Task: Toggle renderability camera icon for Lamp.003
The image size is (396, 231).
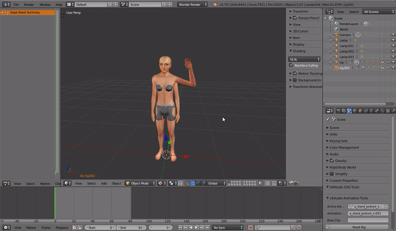Action: [393, 57]
